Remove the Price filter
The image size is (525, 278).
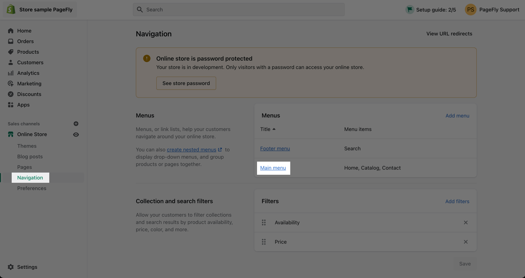pos(465,242)
